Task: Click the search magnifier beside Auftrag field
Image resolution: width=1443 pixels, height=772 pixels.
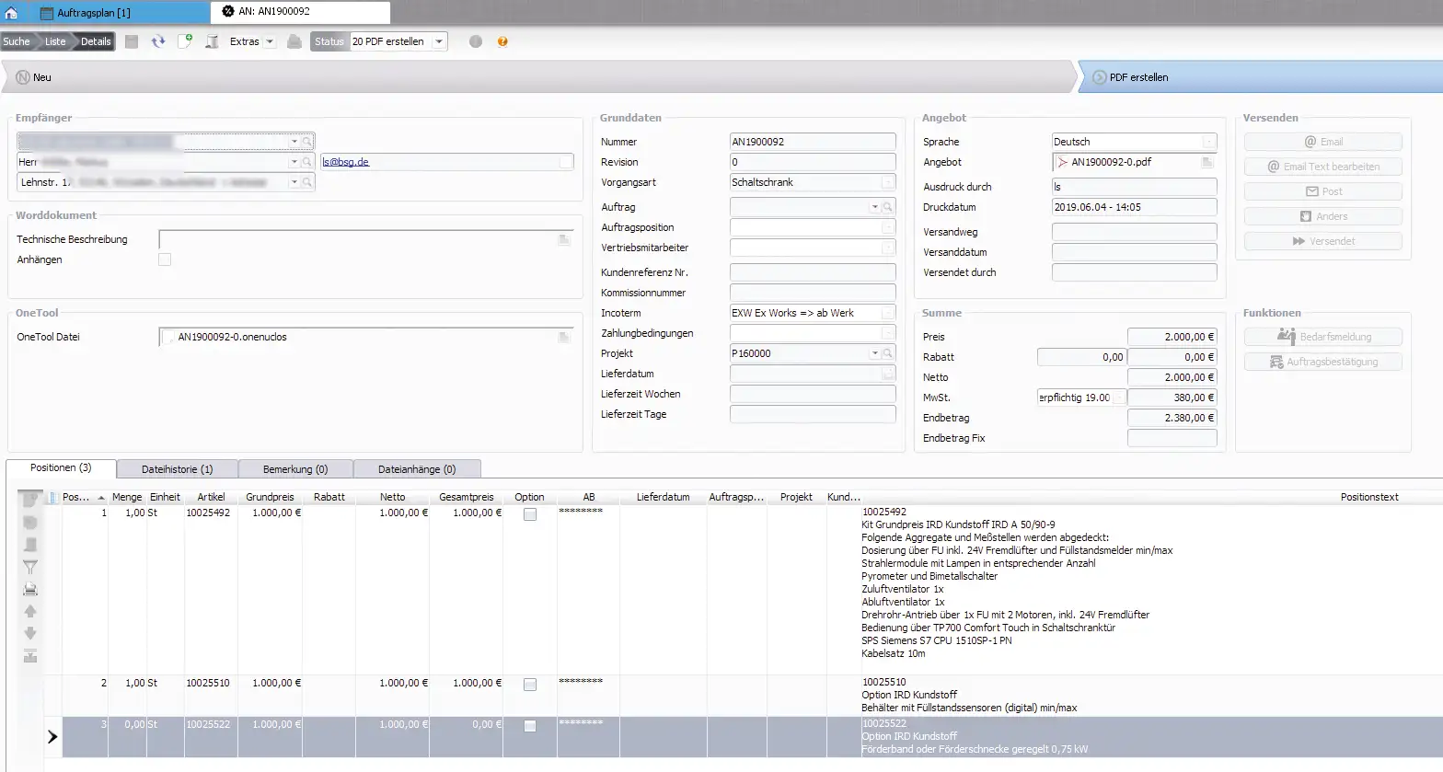Action: tap(888, 207)
